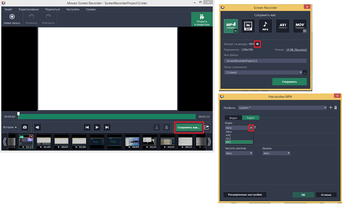Click the timeline playhead marker

19,114
